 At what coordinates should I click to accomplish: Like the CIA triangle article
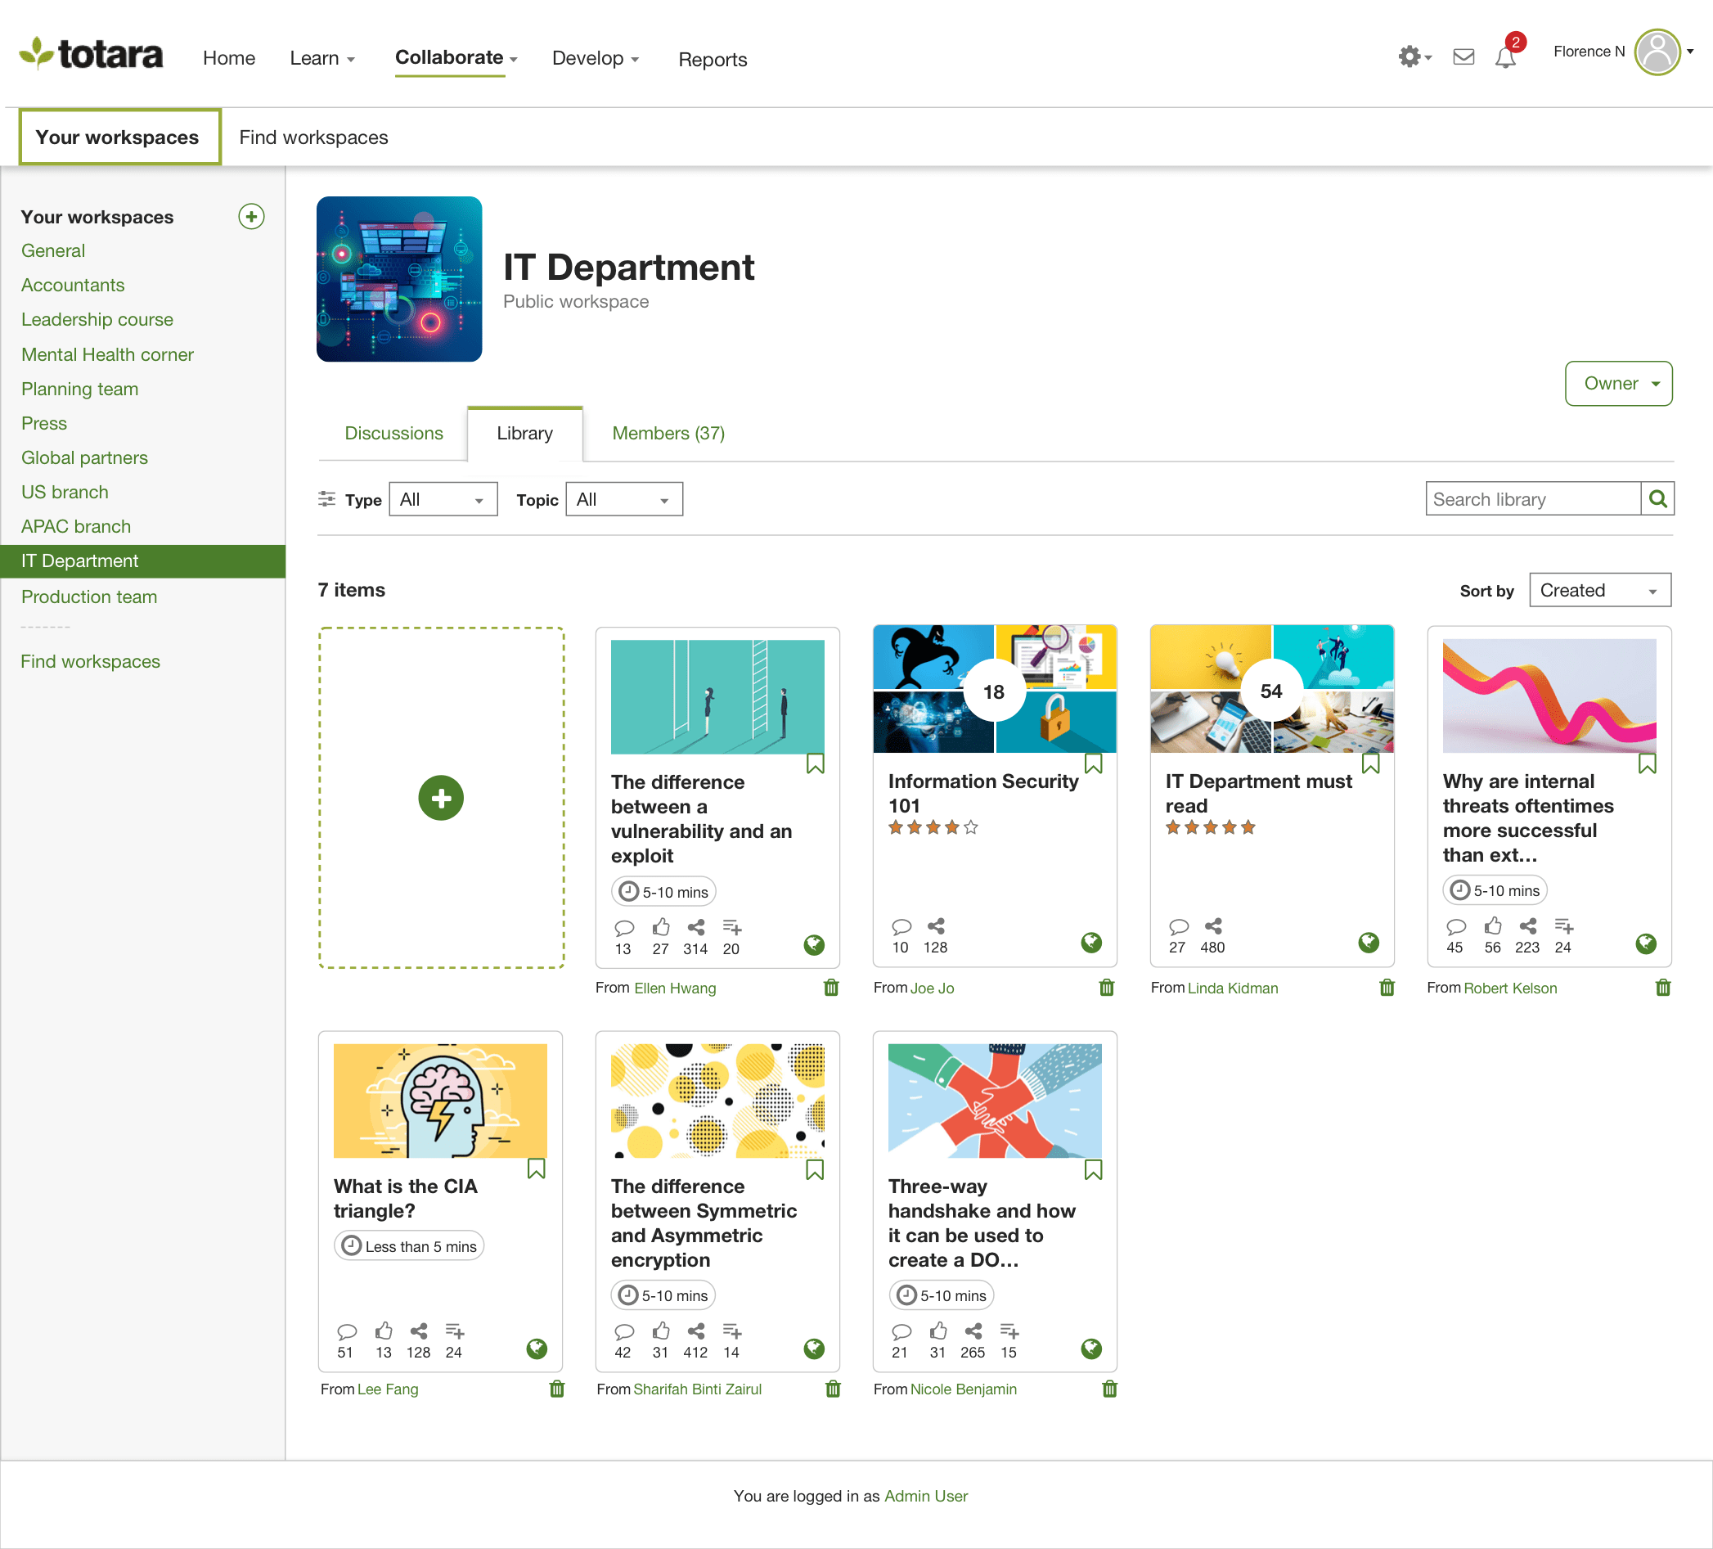point(384,1331)
